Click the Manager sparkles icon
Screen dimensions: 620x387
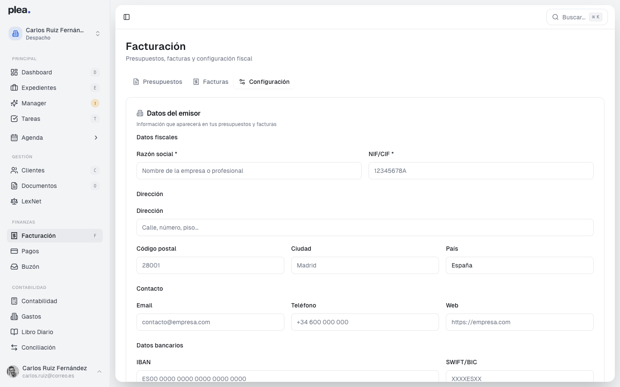point(14,103)
